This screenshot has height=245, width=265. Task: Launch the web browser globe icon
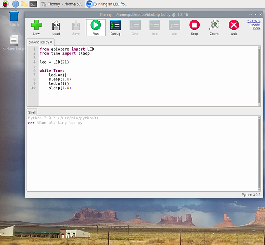pyautogui.click(x=16, y=4)
